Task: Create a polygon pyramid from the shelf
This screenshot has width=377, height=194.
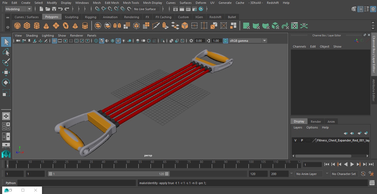Action: pyautogui.click(x=75, y=26)
